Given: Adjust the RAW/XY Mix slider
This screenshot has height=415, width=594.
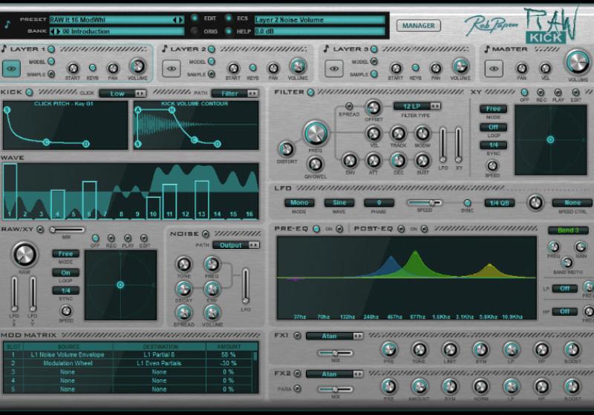Looking at the screenshot, I should (x=67, y=230).
